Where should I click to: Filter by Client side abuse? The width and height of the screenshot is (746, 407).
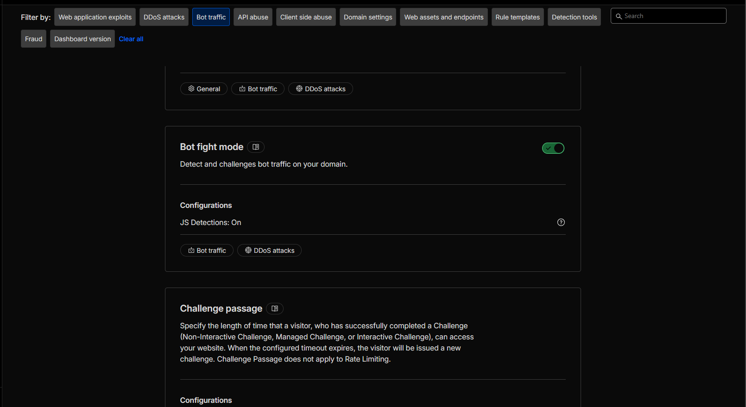[306, 17]
